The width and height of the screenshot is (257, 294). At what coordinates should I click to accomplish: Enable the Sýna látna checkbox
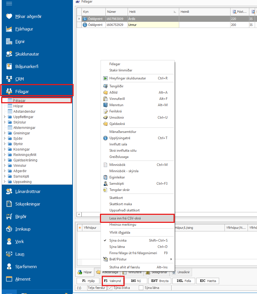(141, 288)
